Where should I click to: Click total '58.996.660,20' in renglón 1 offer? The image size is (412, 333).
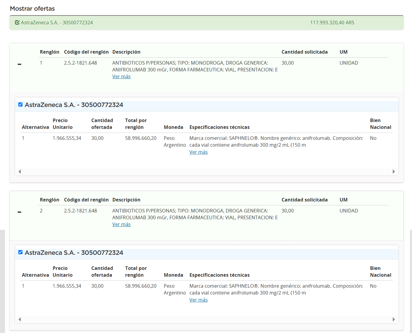tap(141, 138)
